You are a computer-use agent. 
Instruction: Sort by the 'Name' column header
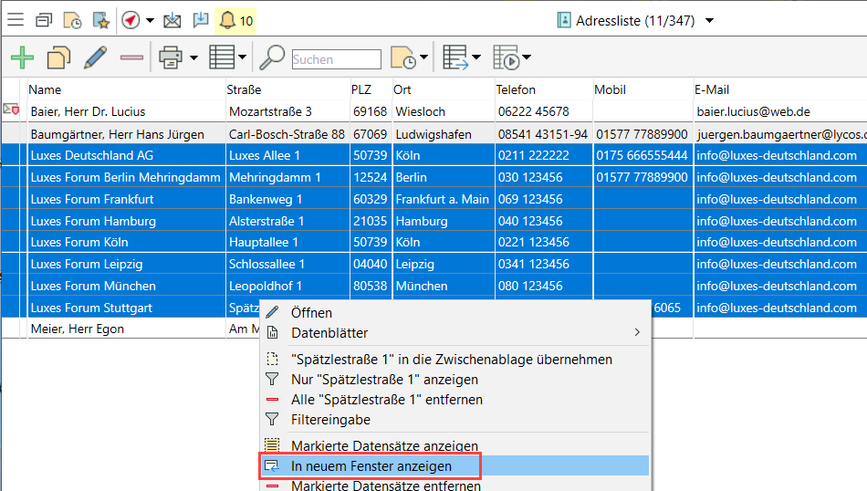click(x=46, y=89)
